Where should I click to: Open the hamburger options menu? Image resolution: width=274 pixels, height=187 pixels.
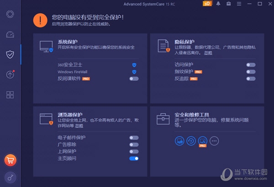pos(239,4)
